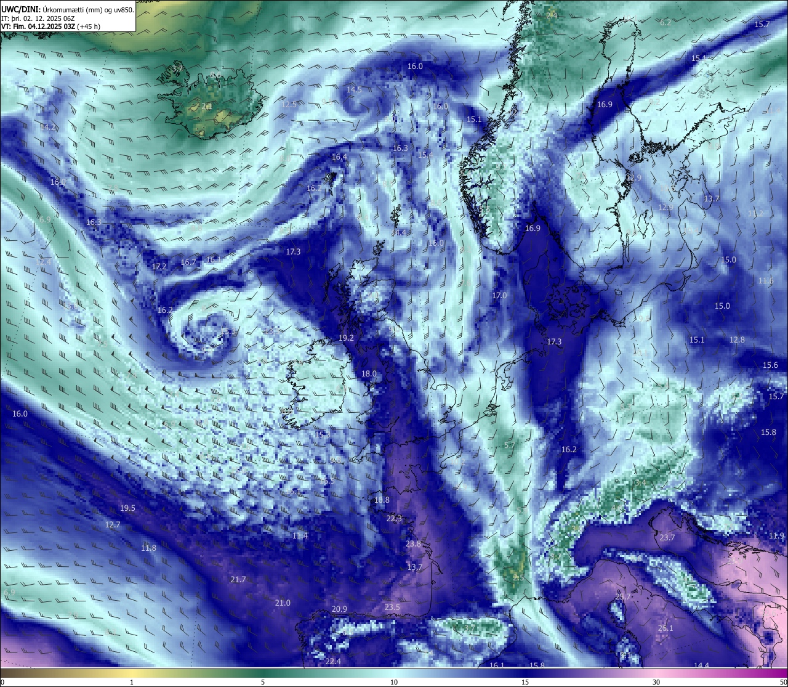Click the 'VT: Fim. 04.12.2025 03Z (+45 h)' line
Screen dimensions: 788x687
click(x=50, y=26)
